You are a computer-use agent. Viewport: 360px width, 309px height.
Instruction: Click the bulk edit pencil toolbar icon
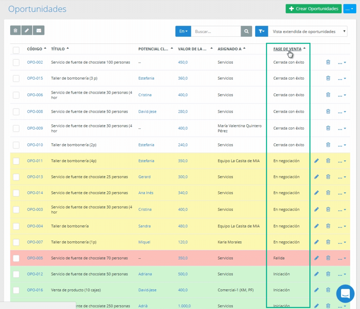click(27, 30)
